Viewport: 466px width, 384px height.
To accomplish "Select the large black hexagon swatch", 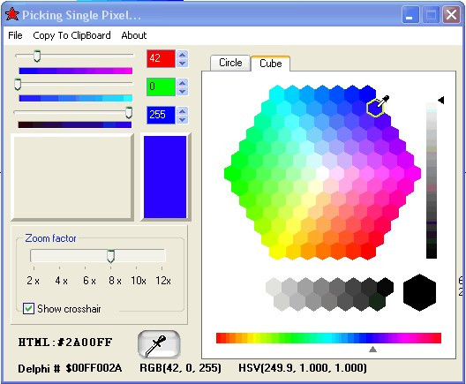I will pyautogui.click(x=419, y=292).
